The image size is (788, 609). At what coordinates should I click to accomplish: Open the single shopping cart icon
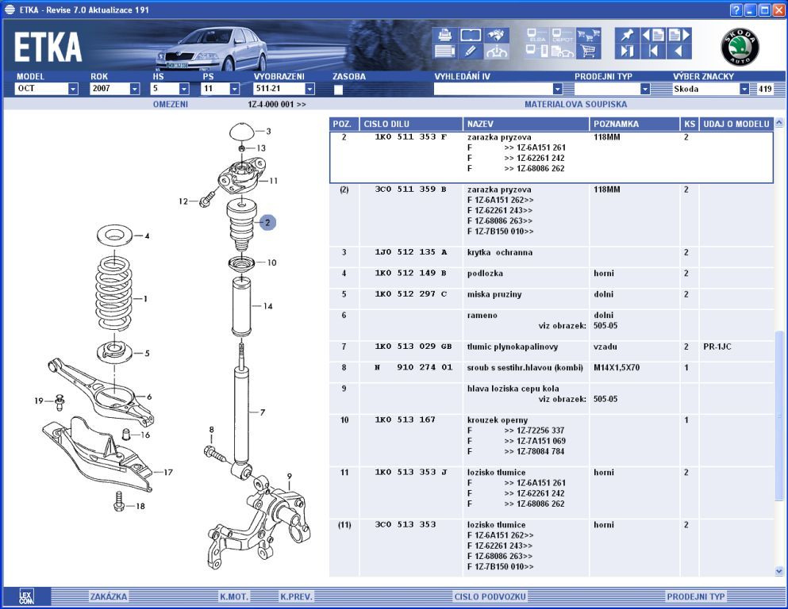[588, 52]
